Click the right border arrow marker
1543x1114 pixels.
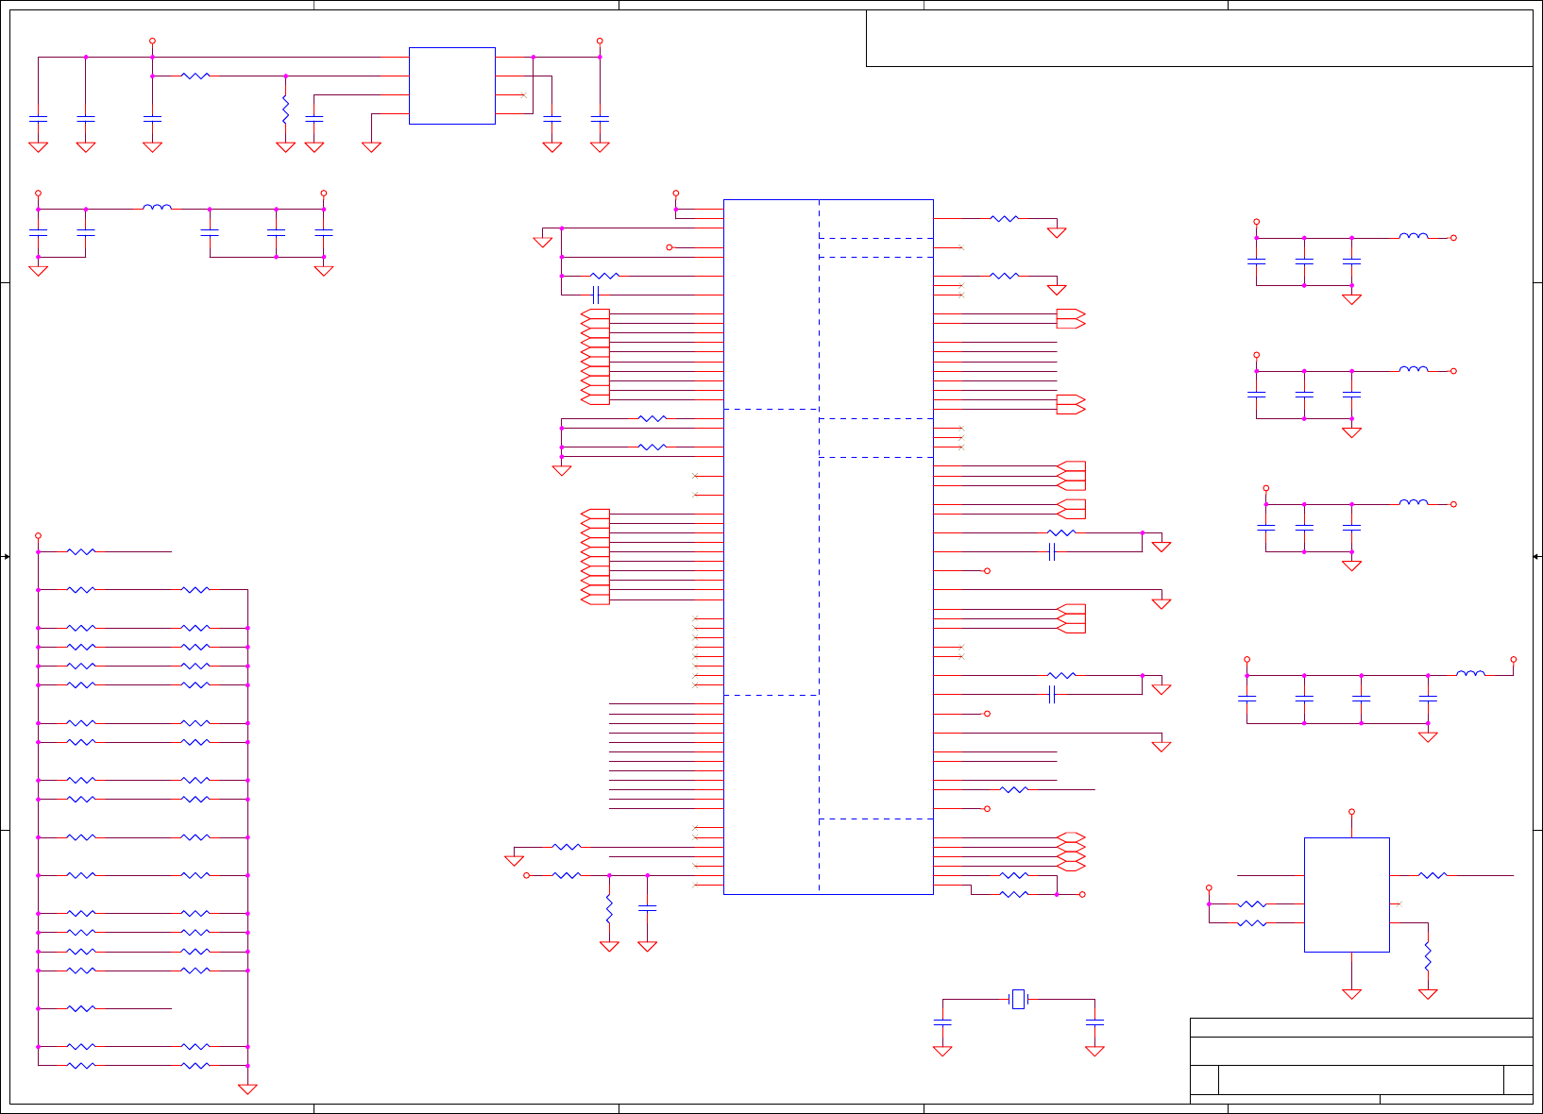click(x=1537, y=557)
